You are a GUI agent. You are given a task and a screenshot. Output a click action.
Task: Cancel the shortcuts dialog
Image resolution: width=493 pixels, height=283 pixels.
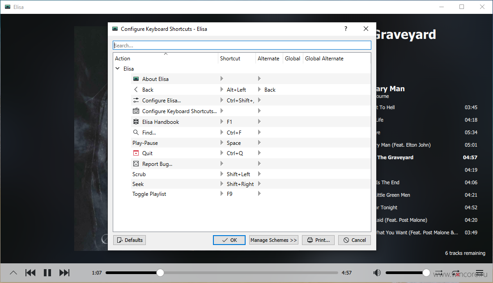click(354, 240)
